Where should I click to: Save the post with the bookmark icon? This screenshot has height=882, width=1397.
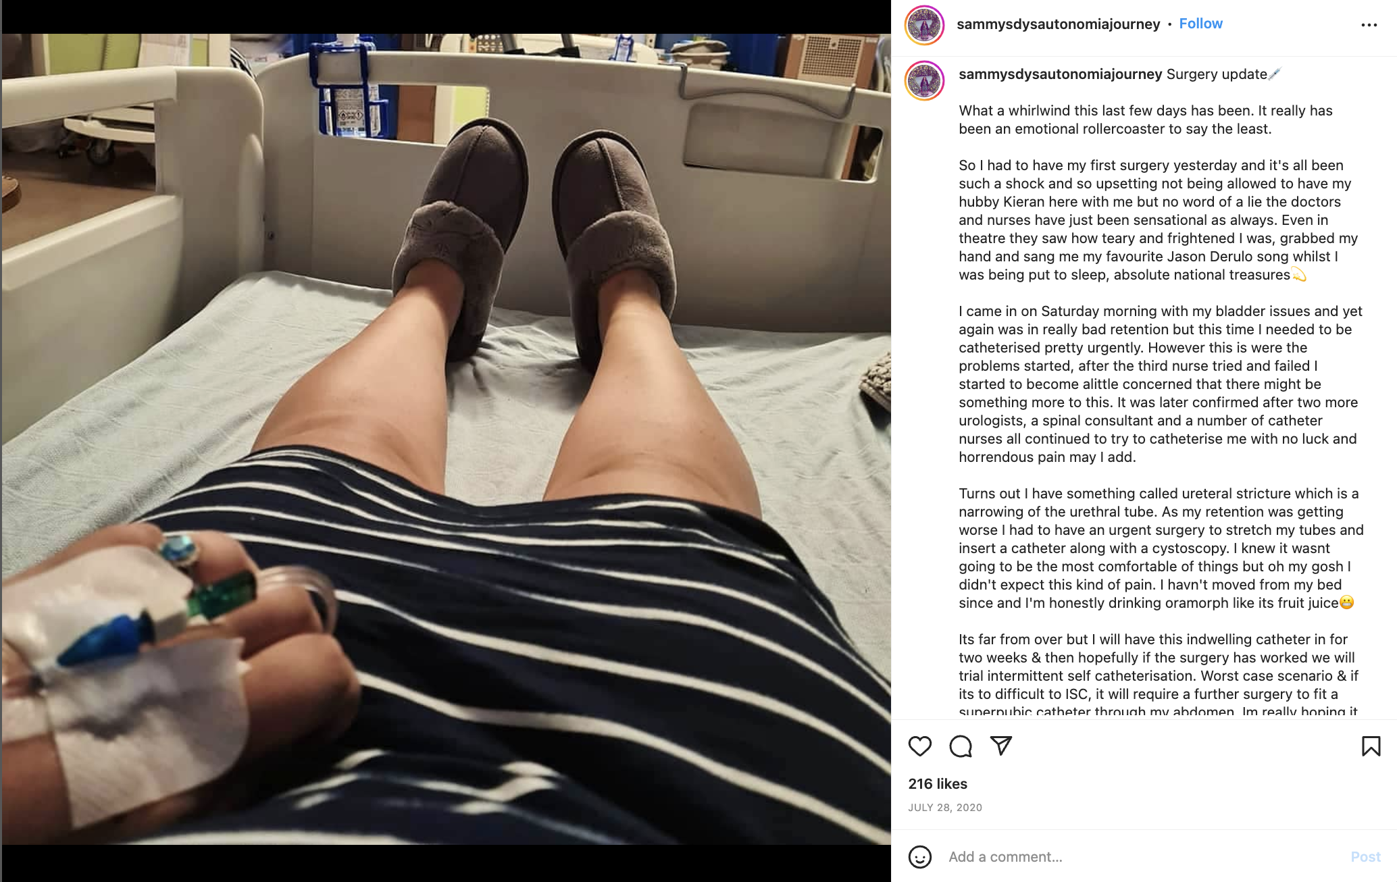tap(1371, 746)
